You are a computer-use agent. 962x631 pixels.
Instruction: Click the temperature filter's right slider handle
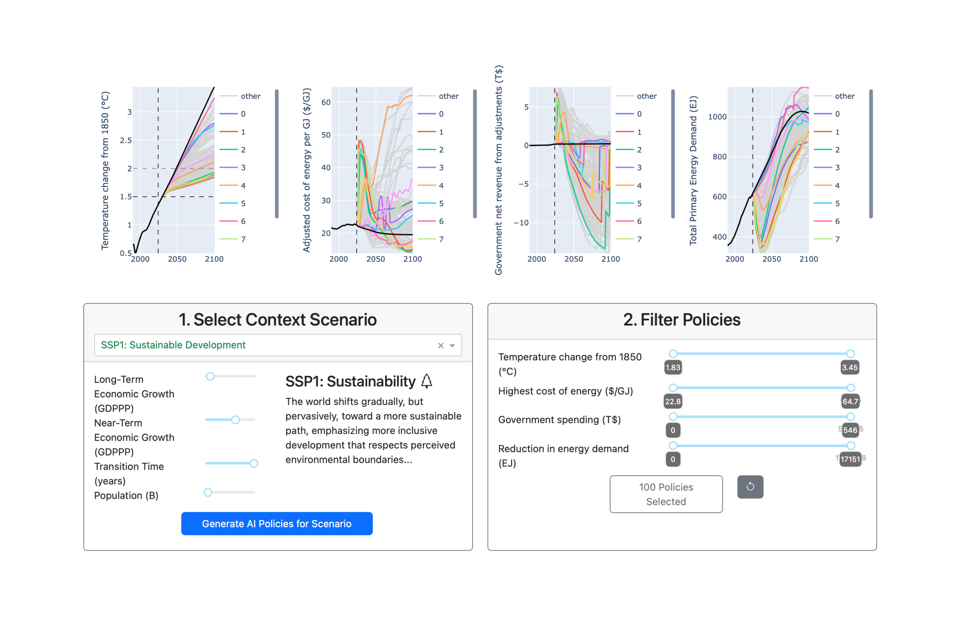click(x=850, y=354)
